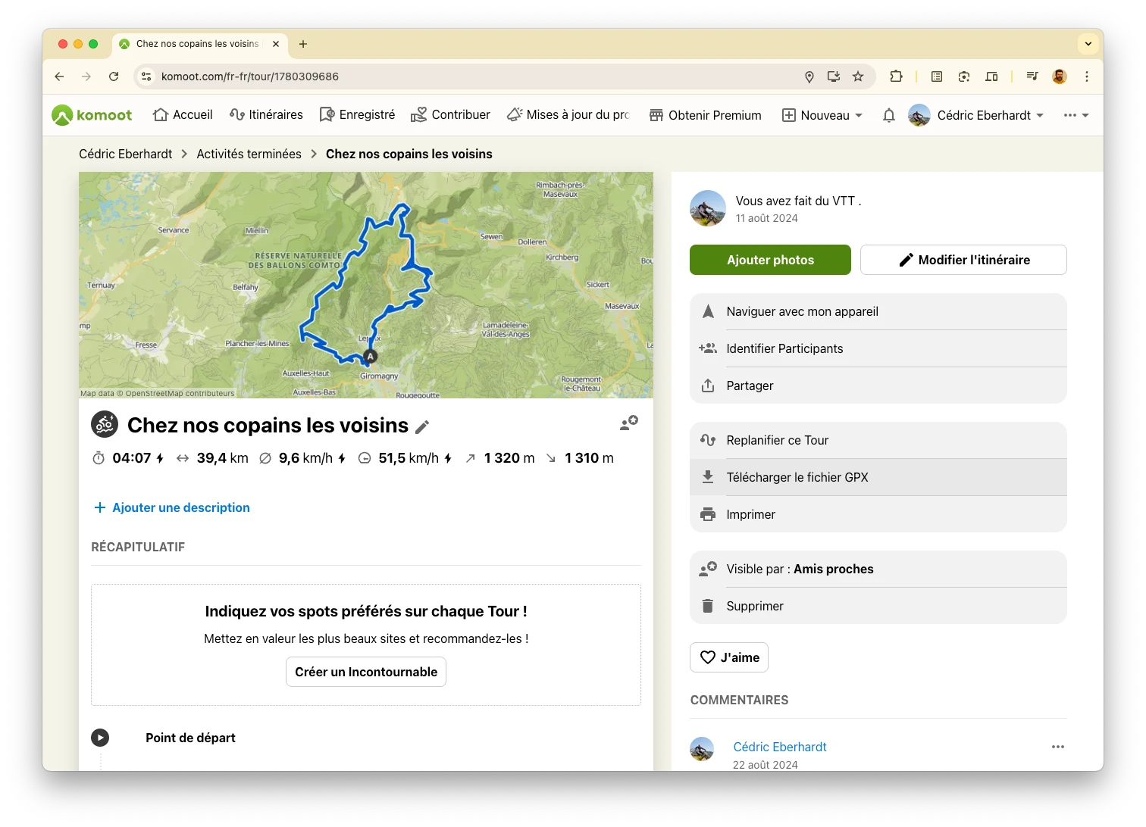Click the mountain bike sport icon
Image resolution: width=1146 pixels, height=827 pixels.
(x=105, y=425)
